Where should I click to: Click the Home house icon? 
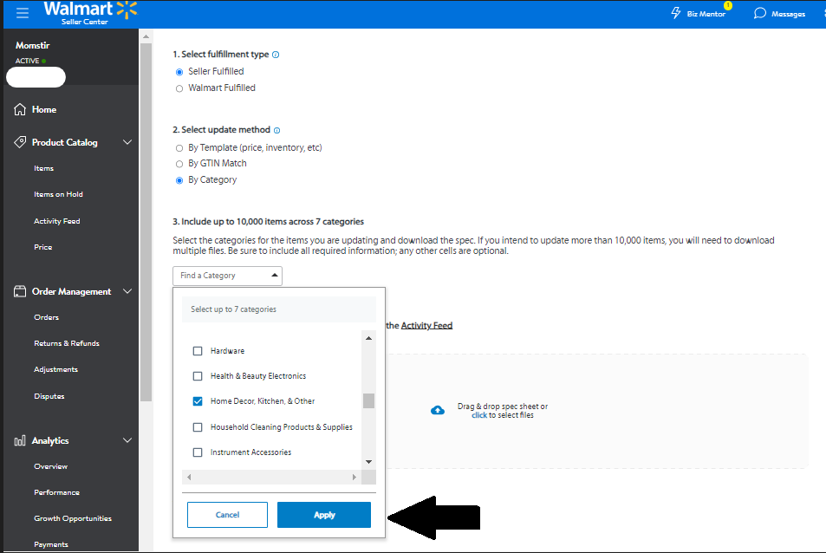[20, 109]
